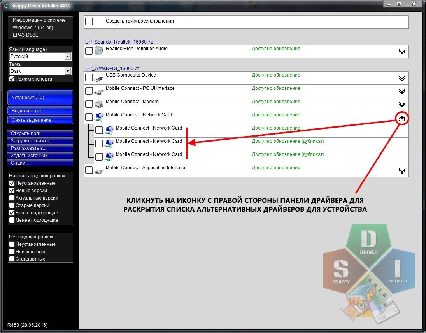Click the network icon in the last child Network Card row
This screenshot has height=333, width=426.
pos(109,157)
